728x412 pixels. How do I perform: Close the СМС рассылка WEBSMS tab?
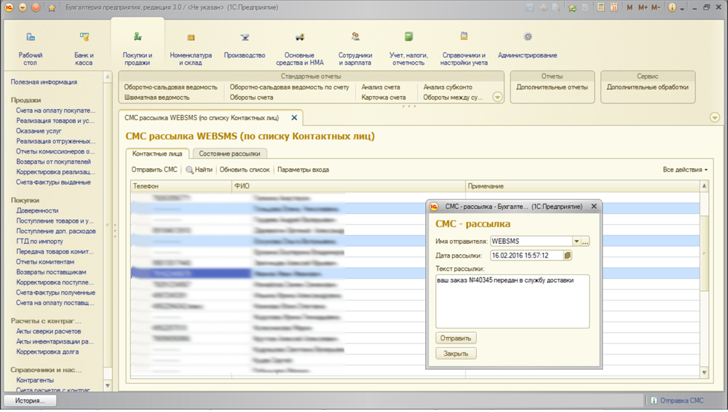point(294,117)
